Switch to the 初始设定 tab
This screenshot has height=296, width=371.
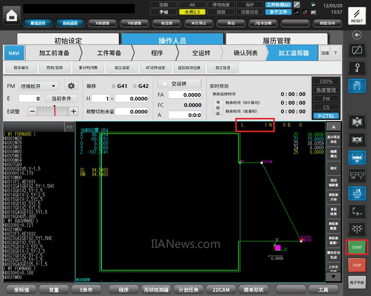68,41
